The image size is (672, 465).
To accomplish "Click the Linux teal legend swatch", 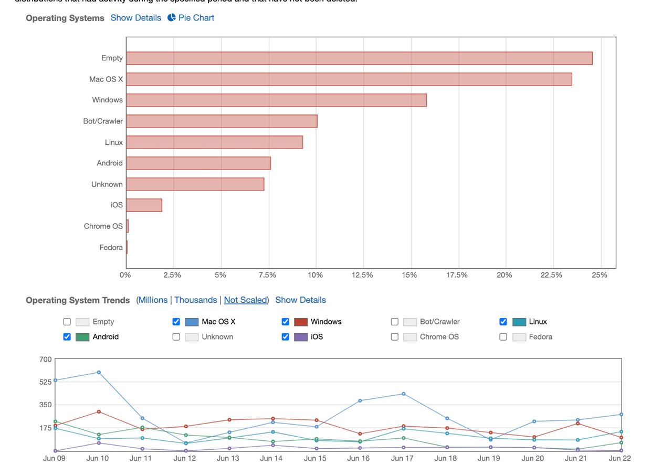I will [519, 322].
